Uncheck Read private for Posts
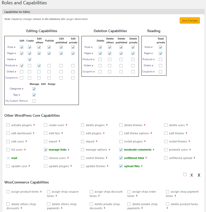 (x=161, y=47)
